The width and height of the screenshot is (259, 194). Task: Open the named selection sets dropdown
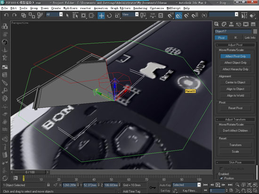click(x=236, y=15)
